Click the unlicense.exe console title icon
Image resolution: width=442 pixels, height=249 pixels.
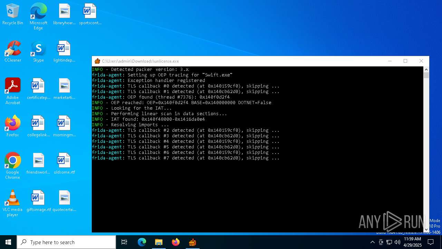97,61
